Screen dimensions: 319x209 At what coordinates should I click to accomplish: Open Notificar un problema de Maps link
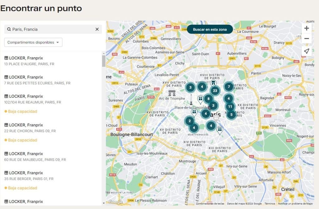click(x=295, y=203)
